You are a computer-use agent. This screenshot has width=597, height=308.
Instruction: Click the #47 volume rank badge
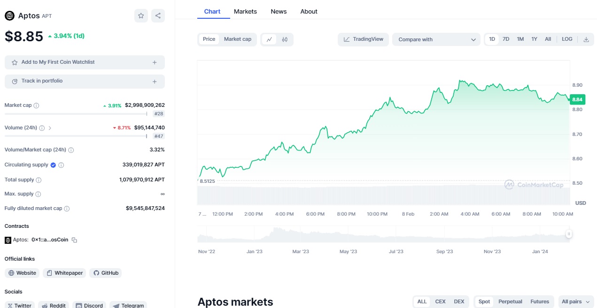coord(159,136)
